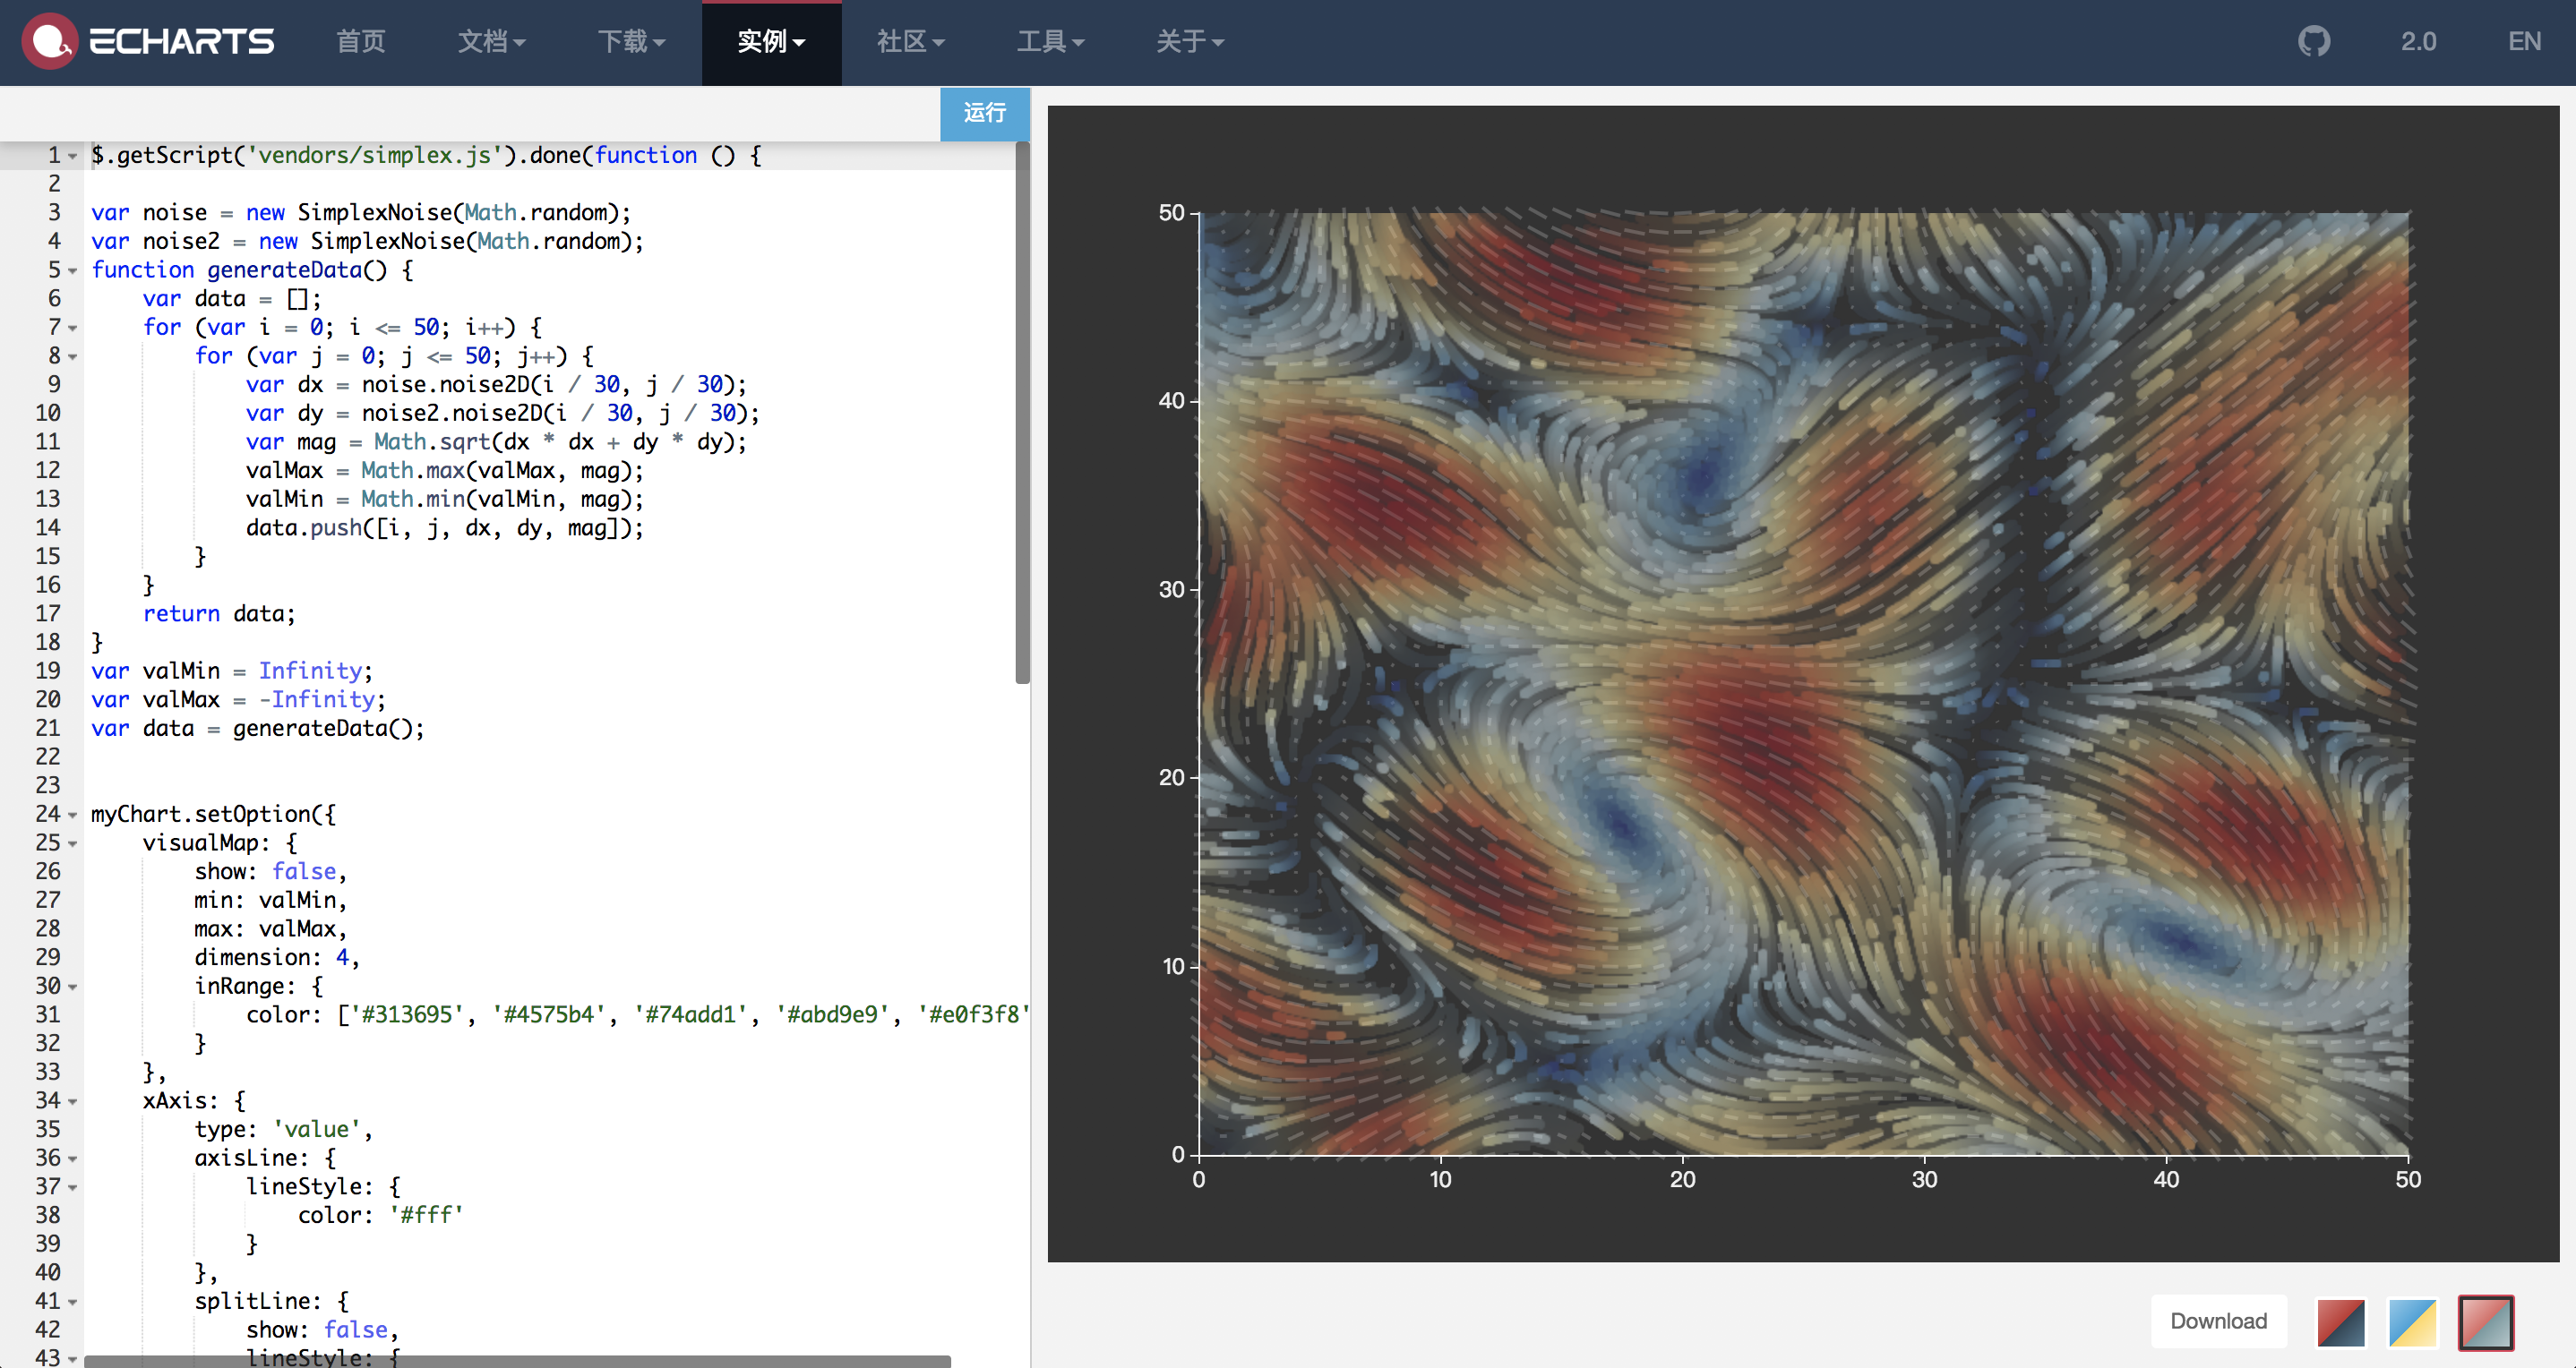
Task: Open the 下载 dropdown menu
Action: pyautogui.click(x=631, y=42)
